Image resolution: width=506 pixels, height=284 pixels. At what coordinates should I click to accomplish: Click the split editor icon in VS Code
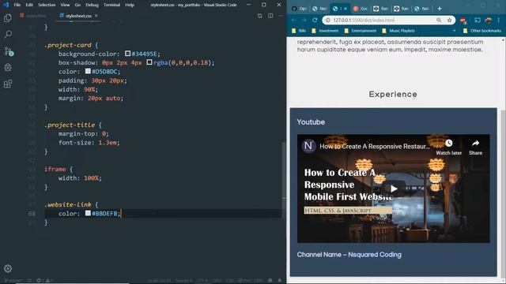pyautogui.click(x=270, y=16)
